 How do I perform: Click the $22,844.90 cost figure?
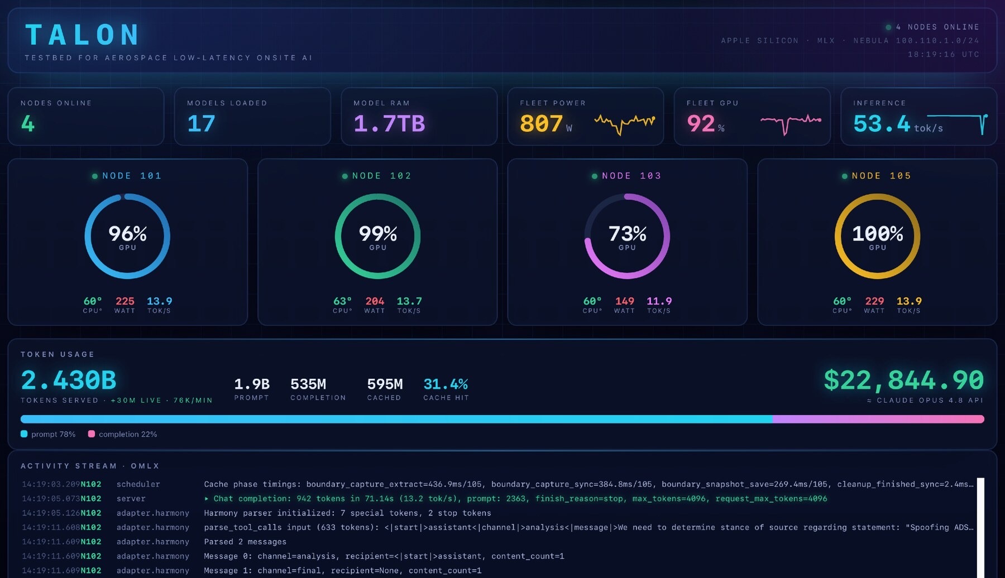904,380
